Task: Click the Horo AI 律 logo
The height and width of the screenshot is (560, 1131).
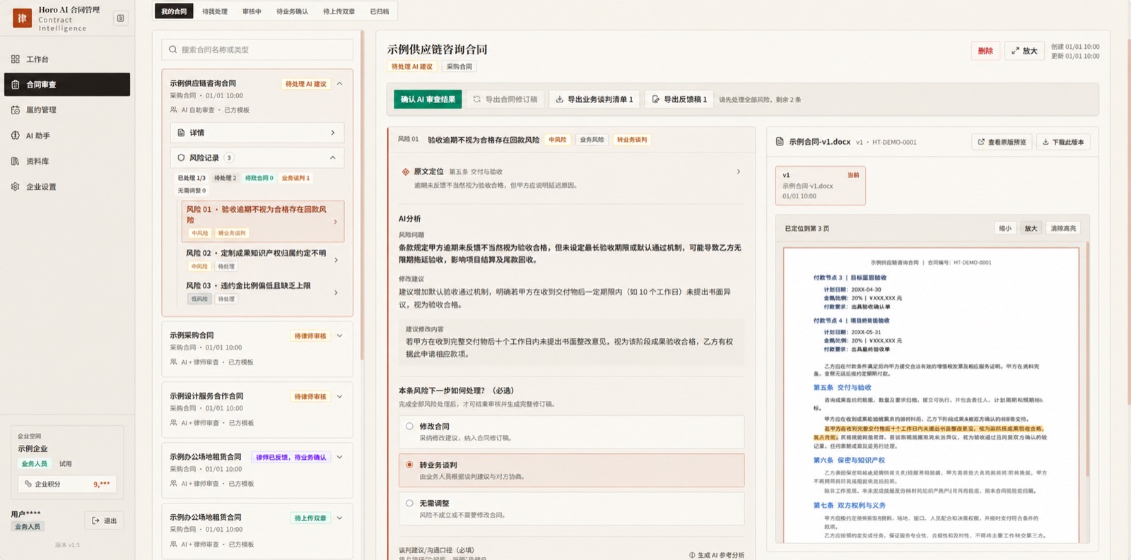Action: coord(22,18)
